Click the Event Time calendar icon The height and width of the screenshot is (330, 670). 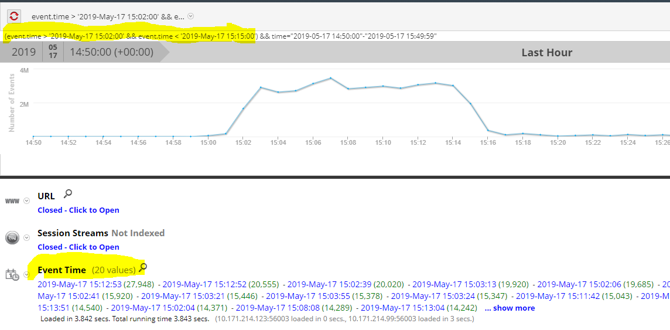(x=12, y=274)
